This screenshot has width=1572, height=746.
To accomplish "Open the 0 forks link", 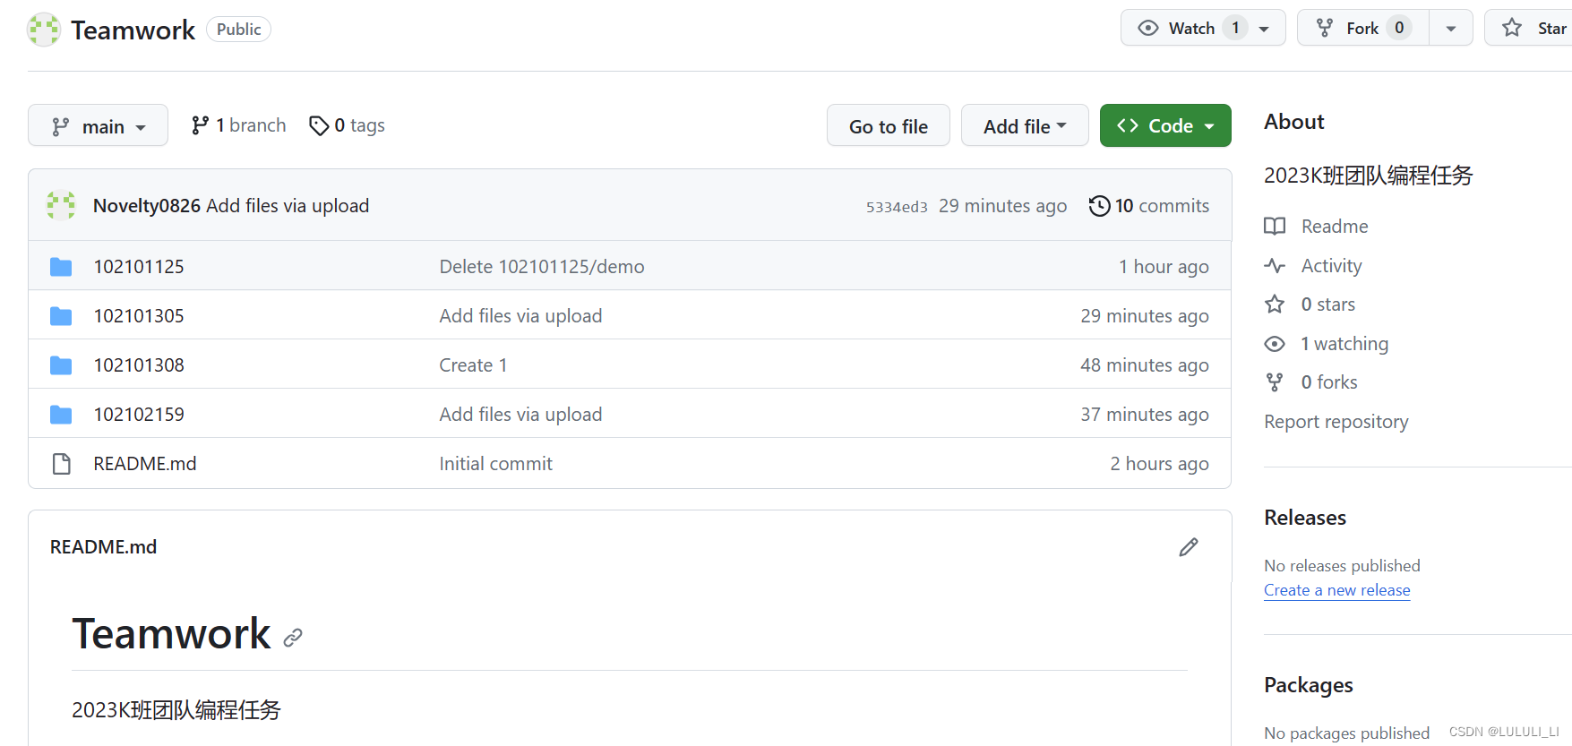I will click(x=1329, y=382).
